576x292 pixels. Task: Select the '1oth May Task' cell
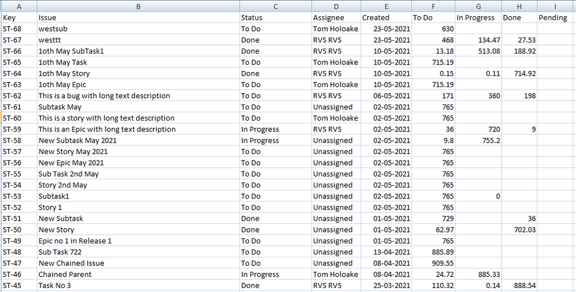(138, 62)
